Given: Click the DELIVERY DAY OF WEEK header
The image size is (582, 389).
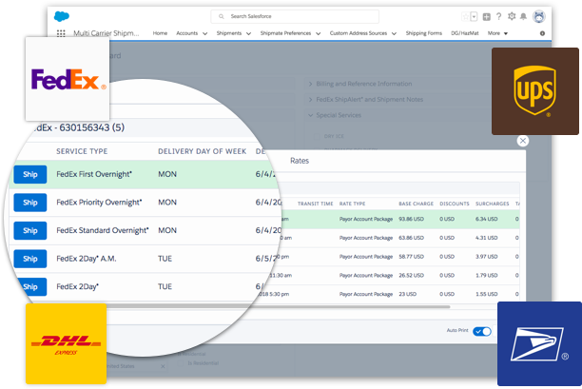Looking at the screenshot, I should (203, 151).
